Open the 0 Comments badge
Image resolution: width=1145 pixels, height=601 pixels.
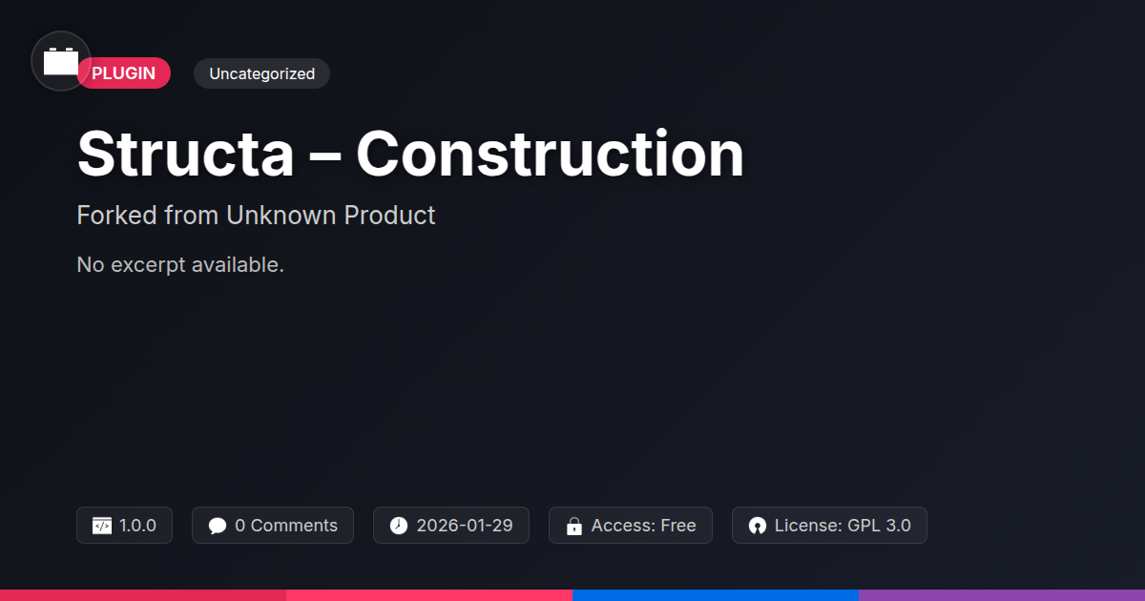click(x=273, y=526)
